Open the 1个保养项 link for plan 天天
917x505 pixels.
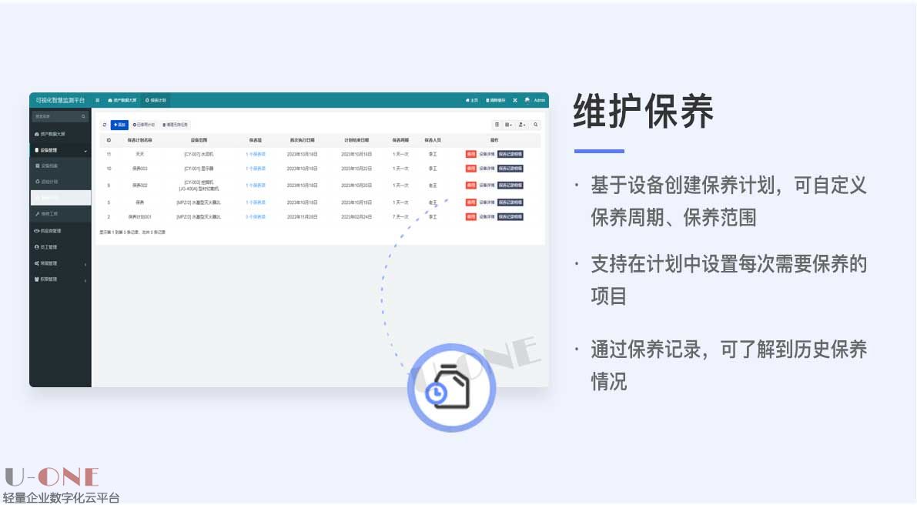click(257, 155)
